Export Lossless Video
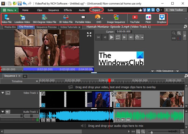Viewport: 188px width, 134px height. pos(22,19)
